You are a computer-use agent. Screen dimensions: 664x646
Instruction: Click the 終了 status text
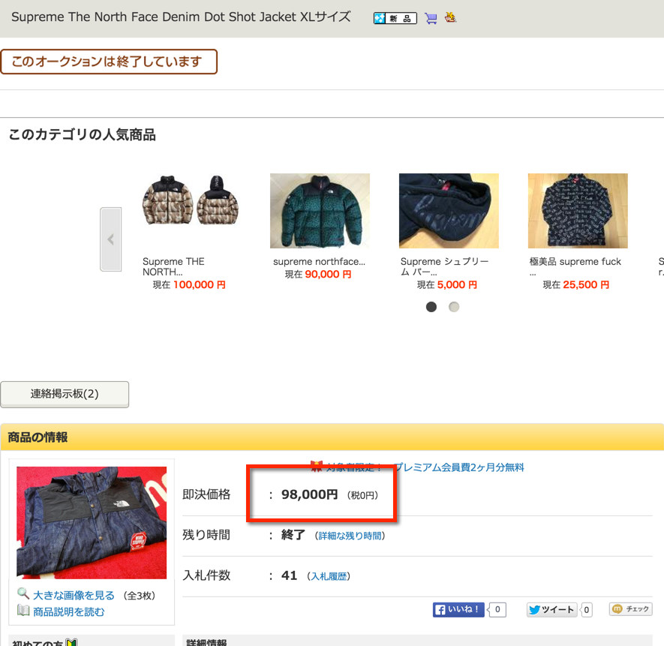coord(293,535)
